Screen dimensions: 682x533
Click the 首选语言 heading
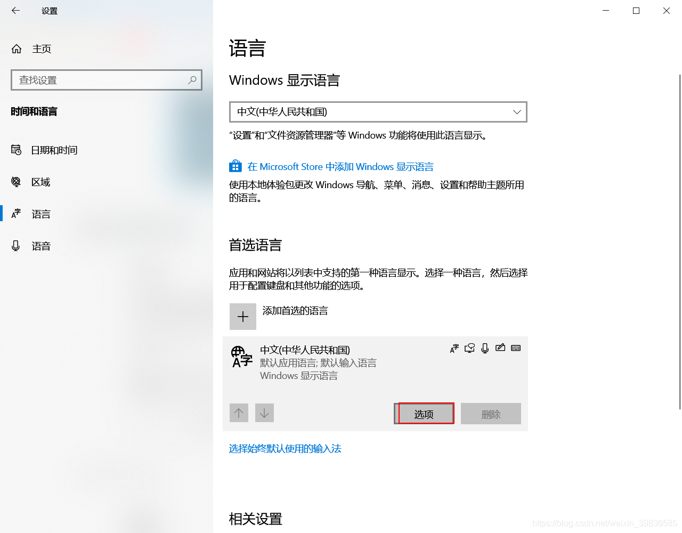255,245
